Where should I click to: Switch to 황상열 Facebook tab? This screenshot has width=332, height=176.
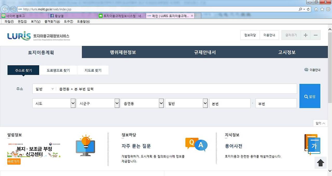73,16
